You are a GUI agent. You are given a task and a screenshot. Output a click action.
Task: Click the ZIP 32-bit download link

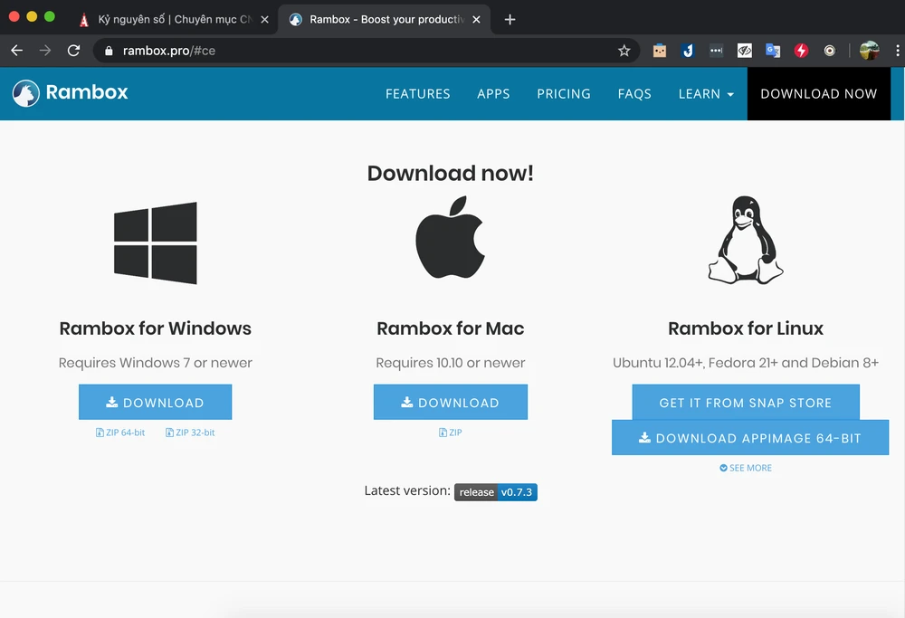(x=190, y=433)
